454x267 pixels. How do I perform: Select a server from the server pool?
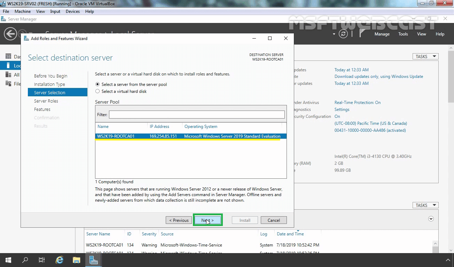(97, 84)
